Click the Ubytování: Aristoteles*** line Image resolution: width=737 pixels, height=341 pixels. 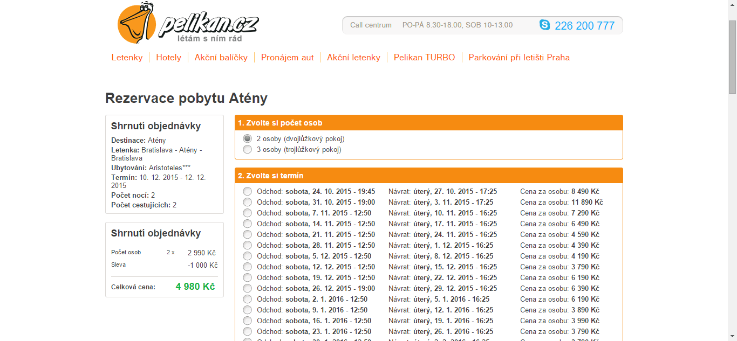tap(151, 168)
